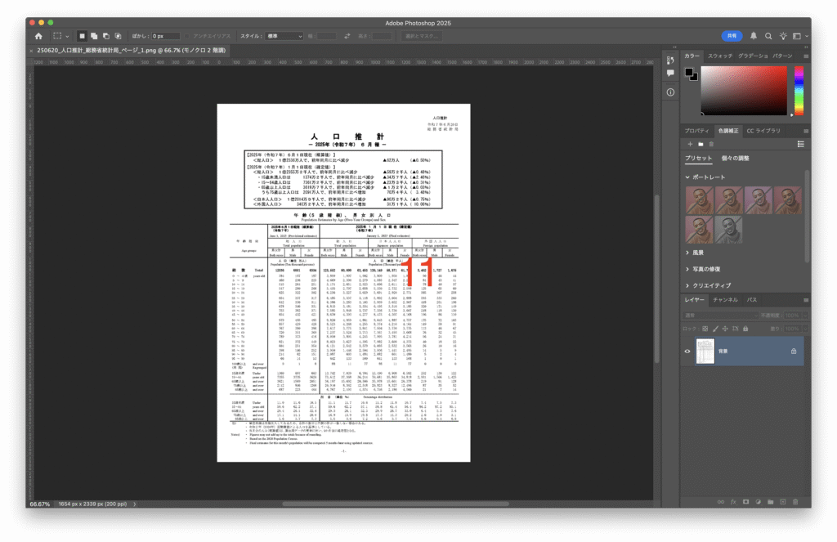The image size is (837, 542).
Task: Open the Comments panel icon
Action: pos(670,73)
